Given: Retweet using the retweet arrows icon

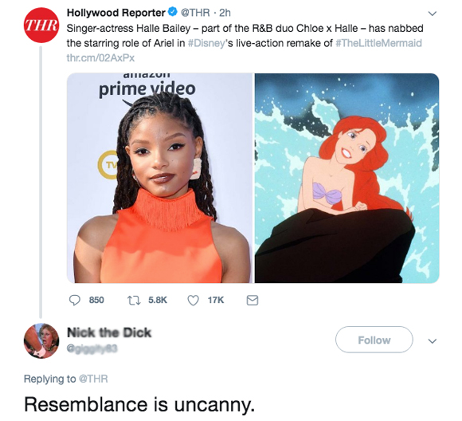Looking at the screenshot, I should [x=134, y=300].
